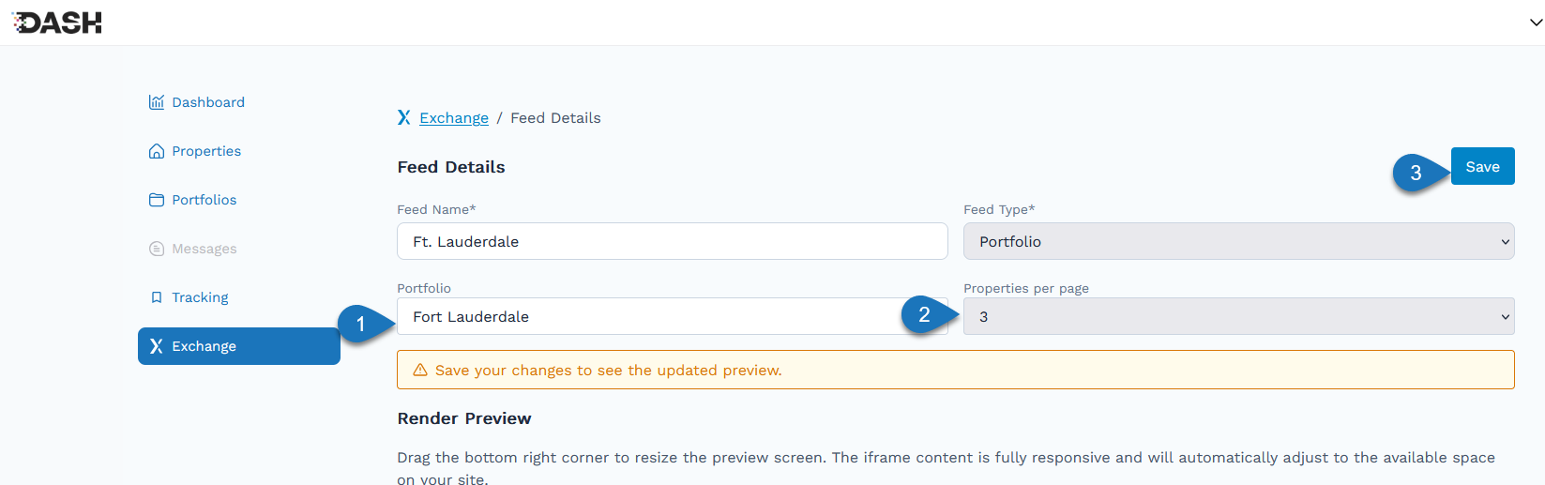Click the Tracking bookmark icon

[x=157, y=297]
